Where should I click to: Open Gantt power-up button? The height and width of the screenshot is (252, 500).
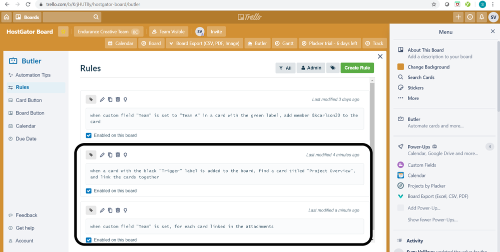coord(284,43)
